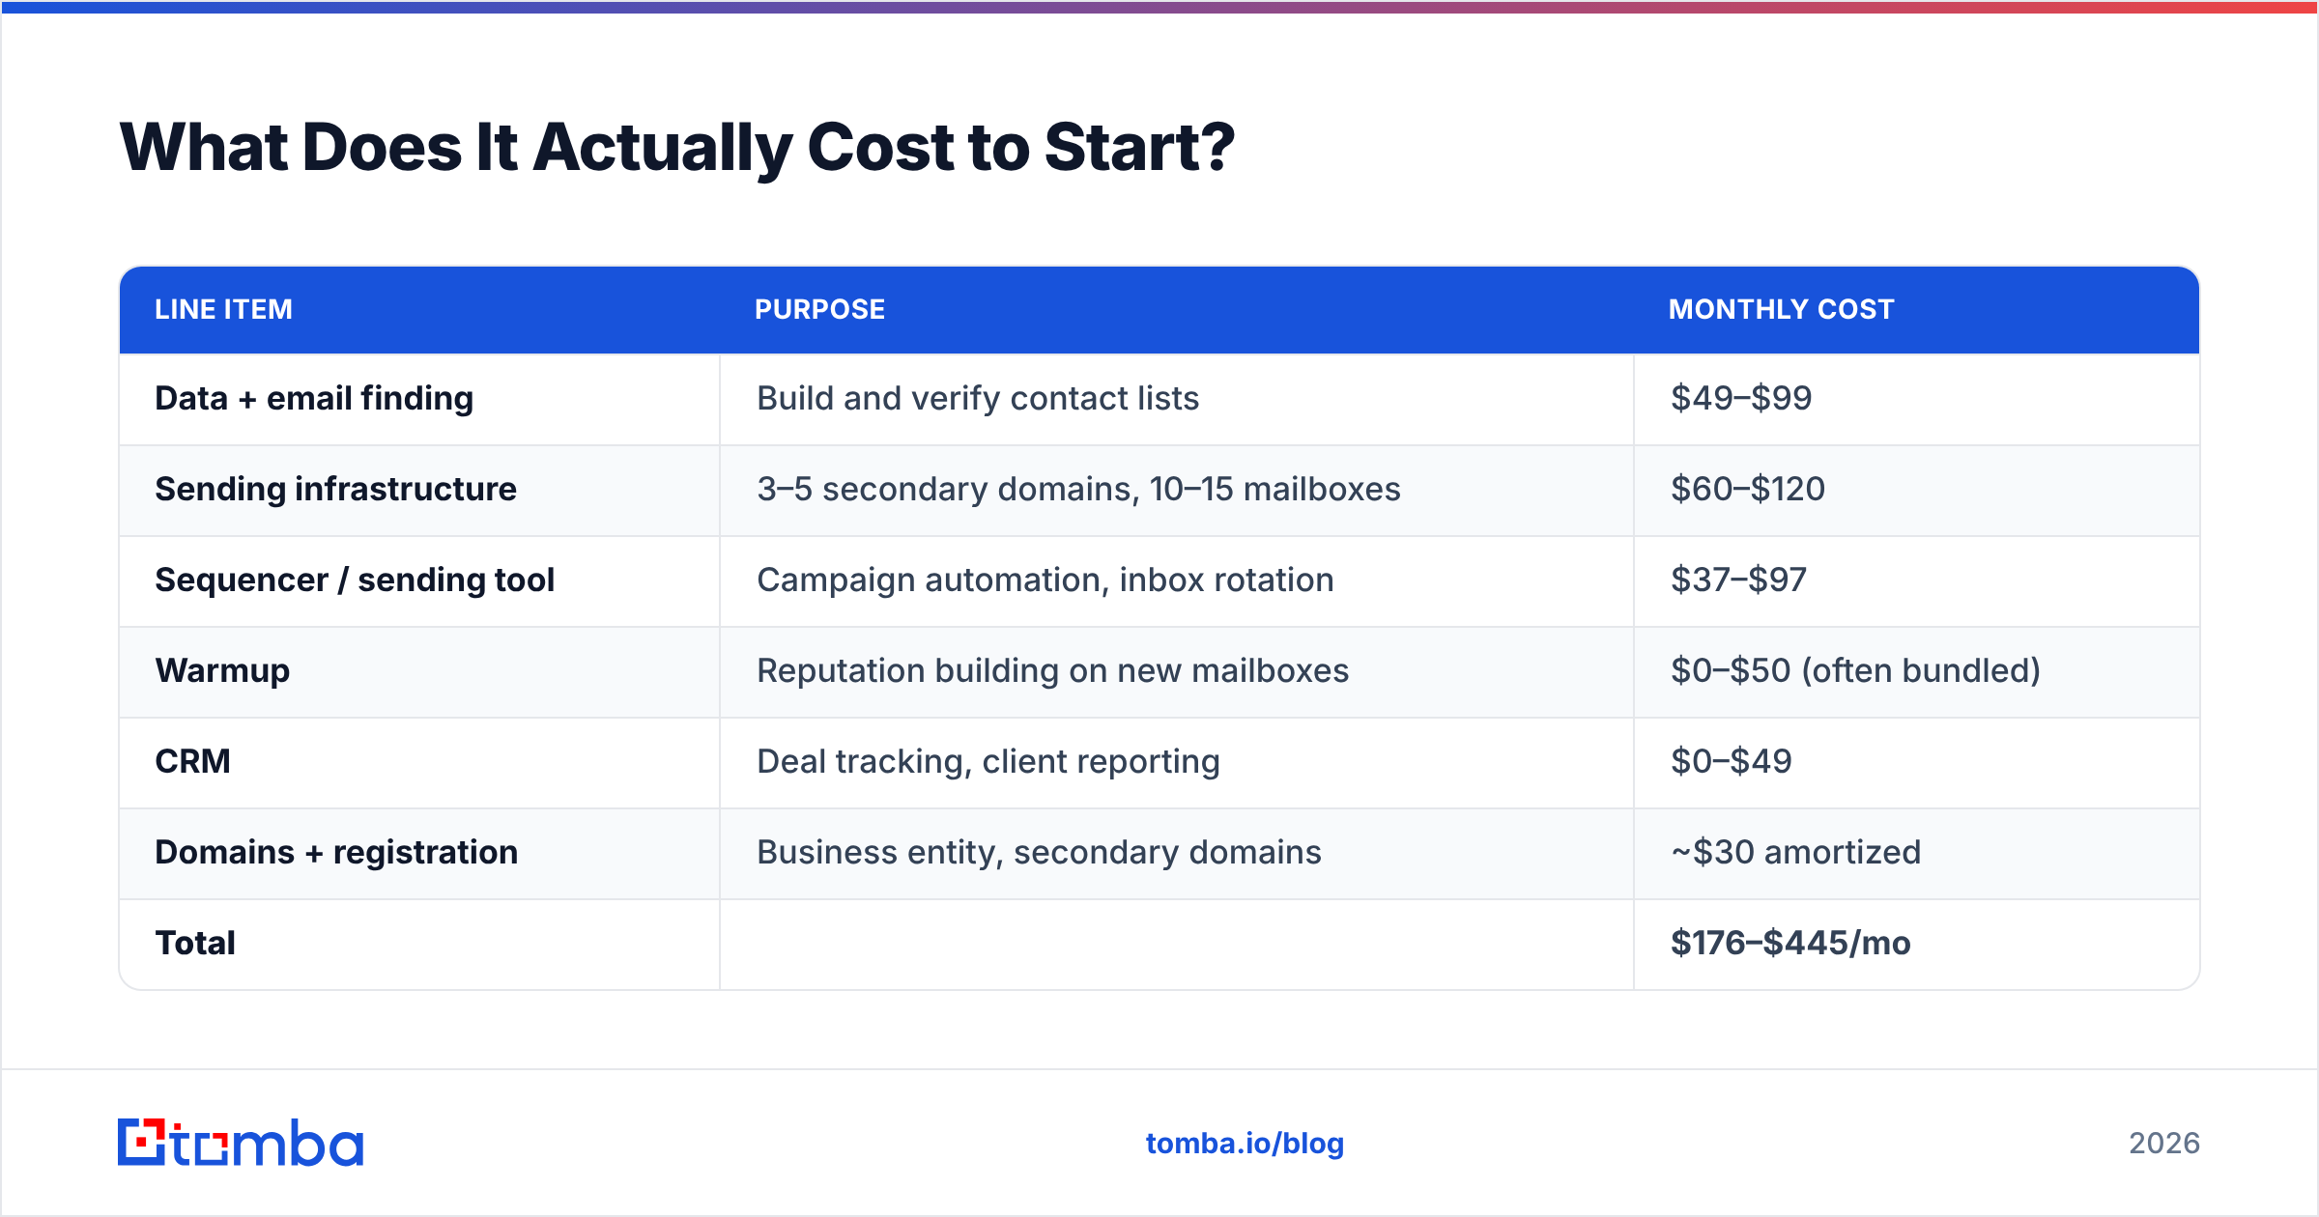Click the '$60–$120' cost value

pyautogui.click(x=1748, y=489)
